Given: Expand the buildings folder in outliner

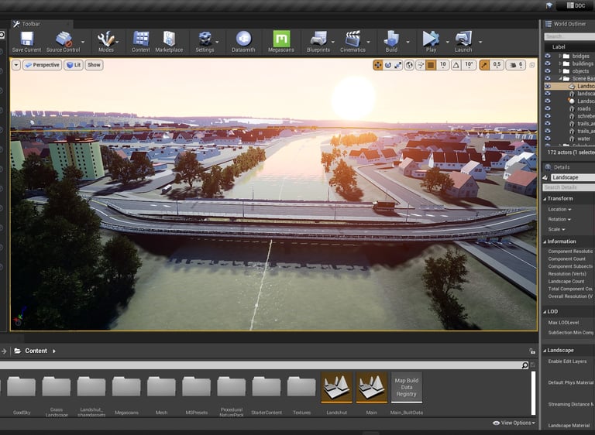Looking at the screenshot, I should click(560, 64).
